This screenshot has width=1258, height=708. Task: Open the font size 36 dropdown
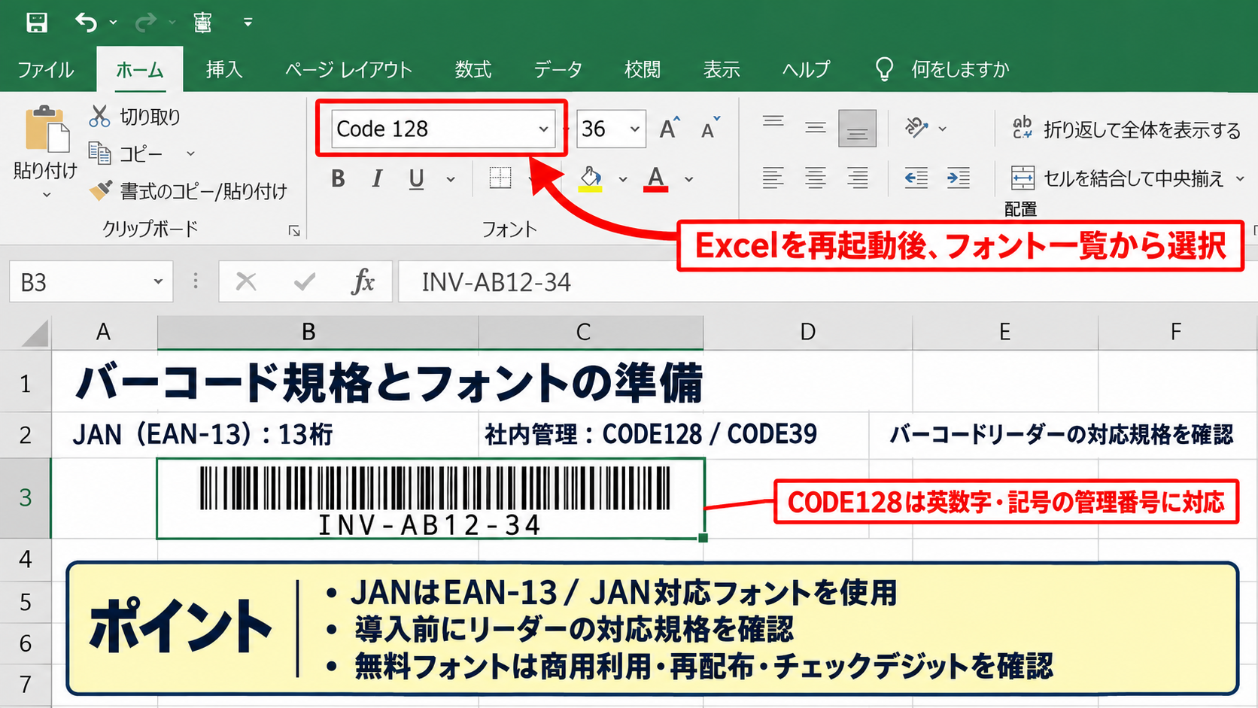click(635, 129)
